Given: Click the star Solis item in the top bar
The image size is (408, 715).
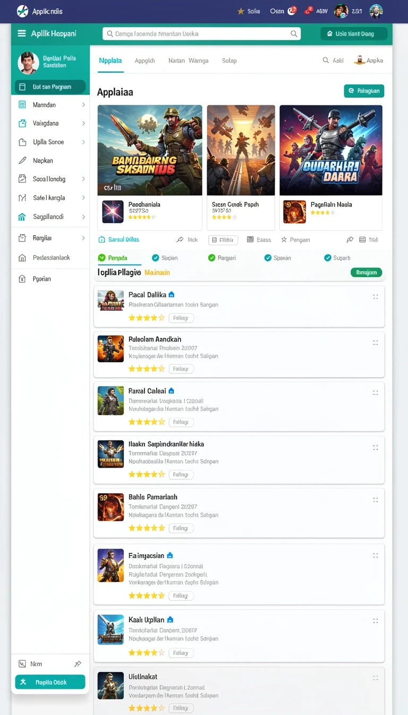Looking at the screenshot, I should coord(248,11).
